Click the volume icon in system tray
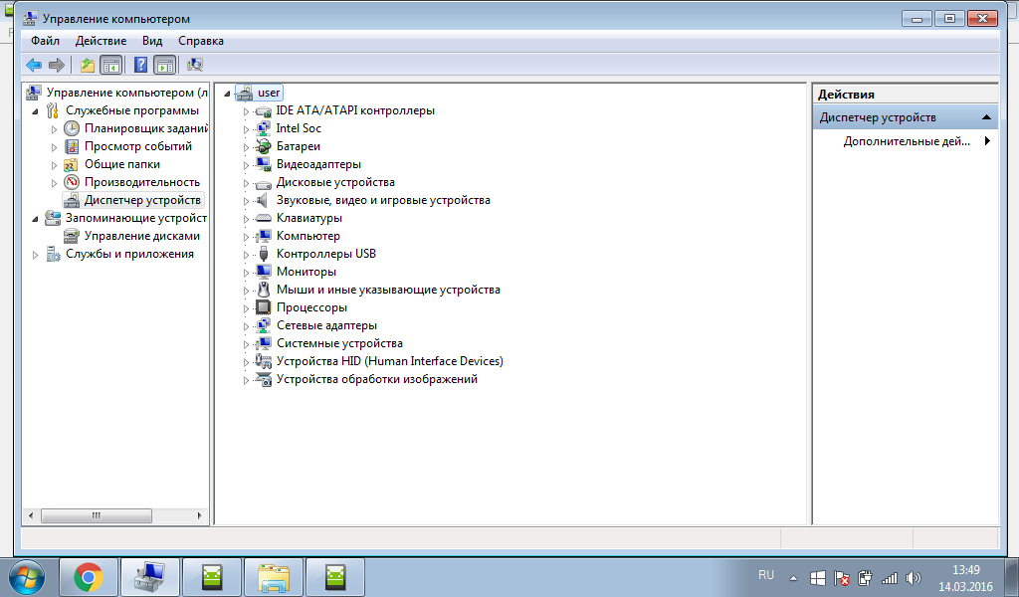 point(914,577)
